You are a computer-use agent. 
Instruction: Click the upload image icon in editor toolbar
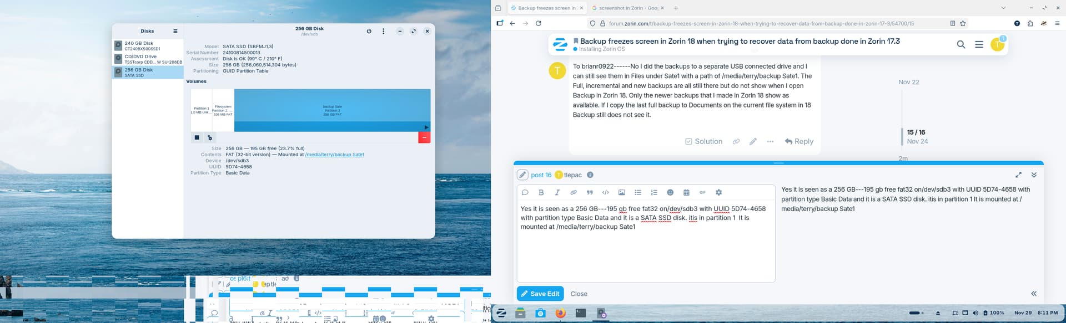coord(622,192)
